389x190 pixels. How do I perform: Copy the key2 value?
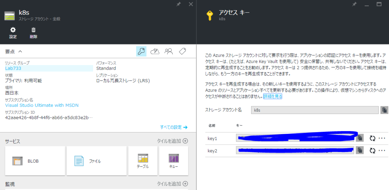pyautogui.click(x=360, y=150)
